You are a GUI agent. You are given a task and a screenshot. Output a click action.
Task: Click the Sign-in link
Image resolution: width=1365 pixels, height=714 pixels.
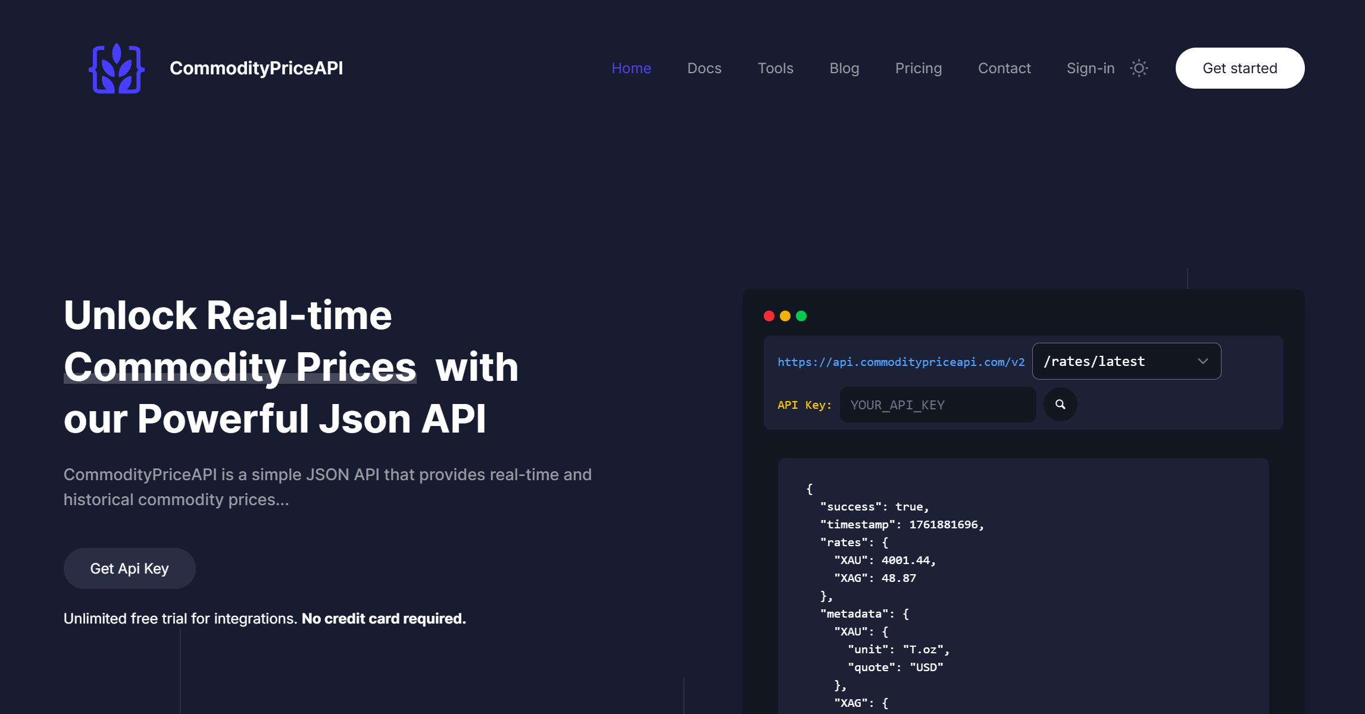(x=1090, y=68)
